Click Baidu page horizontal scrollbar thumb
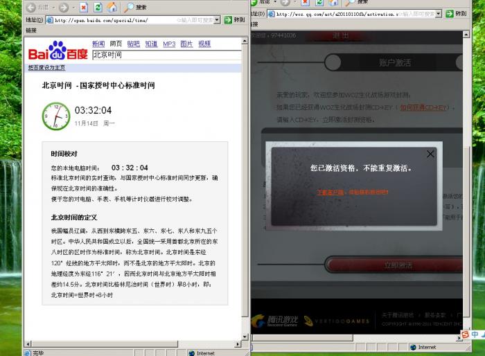The image size is (485, 356). click(x=105, y=344)
